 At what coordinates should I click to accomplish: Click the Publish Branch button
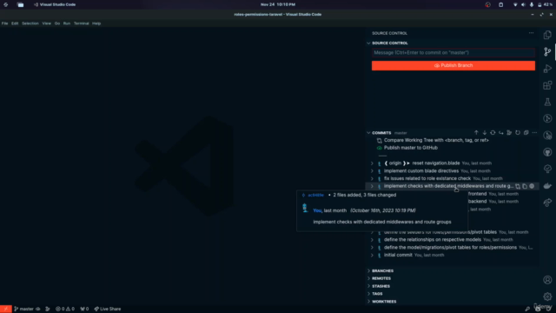pyautogui.click(x=453, y=66)
